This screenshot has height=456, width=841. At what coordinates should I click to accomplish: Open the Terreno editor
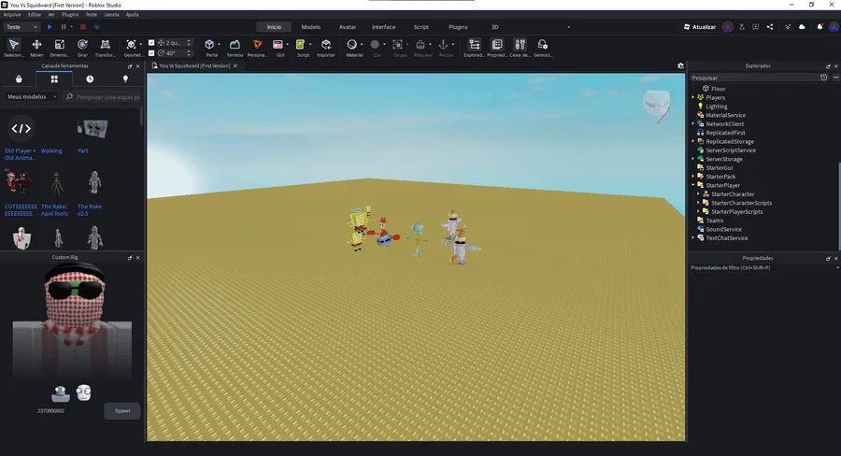click(x=235, y=48)
